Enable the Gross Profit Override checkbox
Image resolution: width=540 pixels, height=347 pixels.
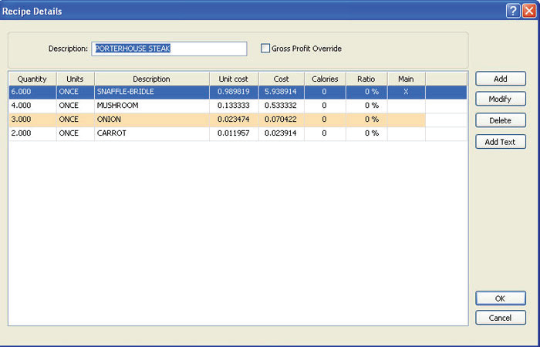click(x=265, y=49)
